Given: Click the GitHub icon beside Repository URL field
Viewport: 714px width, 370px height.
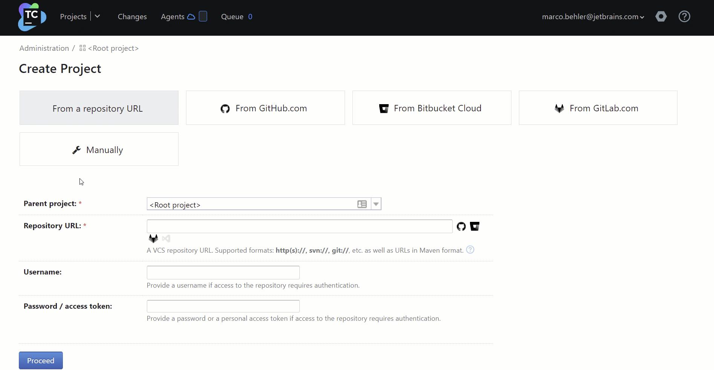Looking at the screenshot, I should click(461, 226).
